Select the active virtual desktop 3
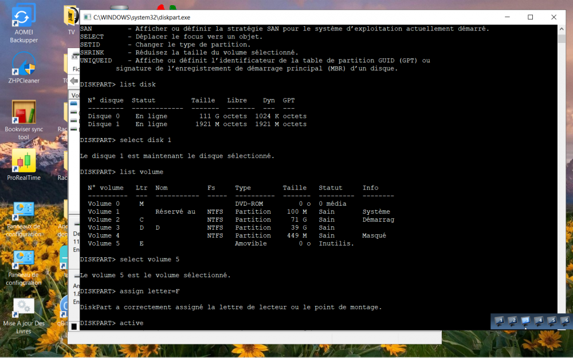 click(525, 321)
